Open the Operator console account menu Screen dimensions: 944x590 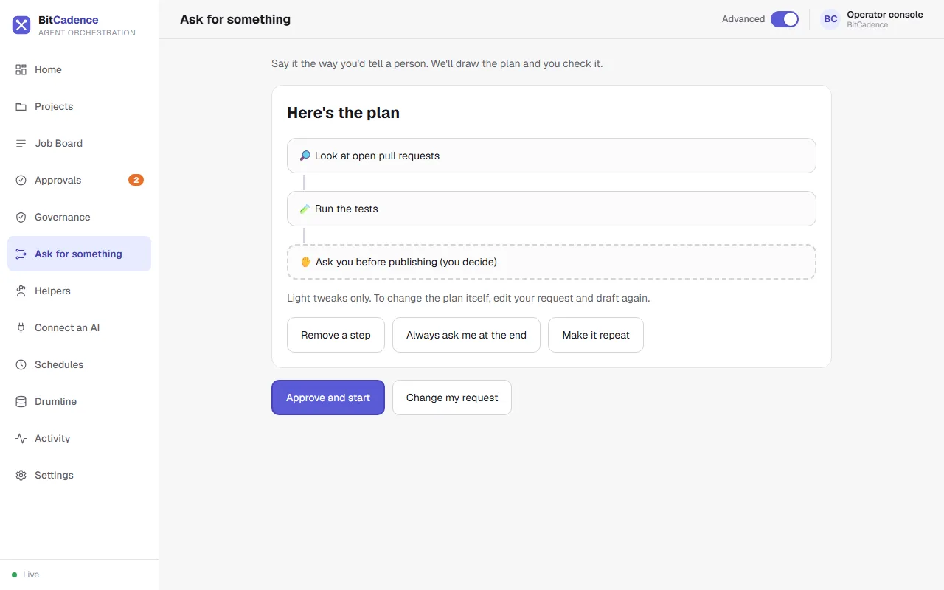[x=872, y=19]
